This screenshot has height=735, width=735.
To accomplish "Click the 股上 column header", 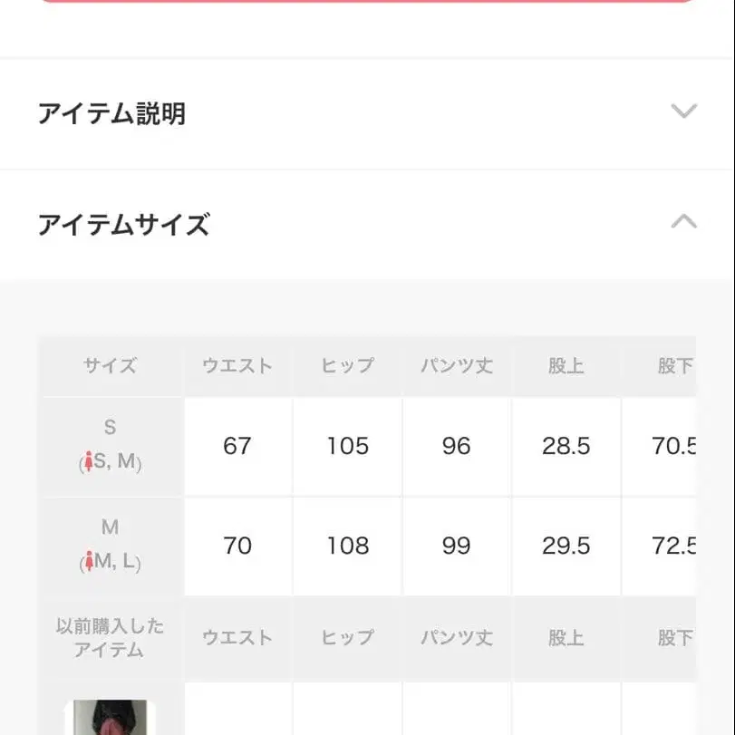I will pos(566,366).
